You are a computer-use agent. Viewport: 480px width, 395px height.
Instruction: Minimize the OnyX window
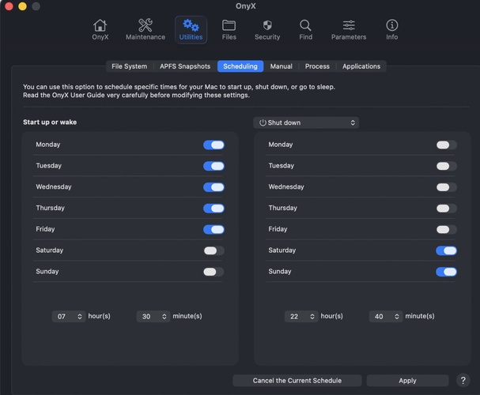pyautogui.click(x=22, y=6)
